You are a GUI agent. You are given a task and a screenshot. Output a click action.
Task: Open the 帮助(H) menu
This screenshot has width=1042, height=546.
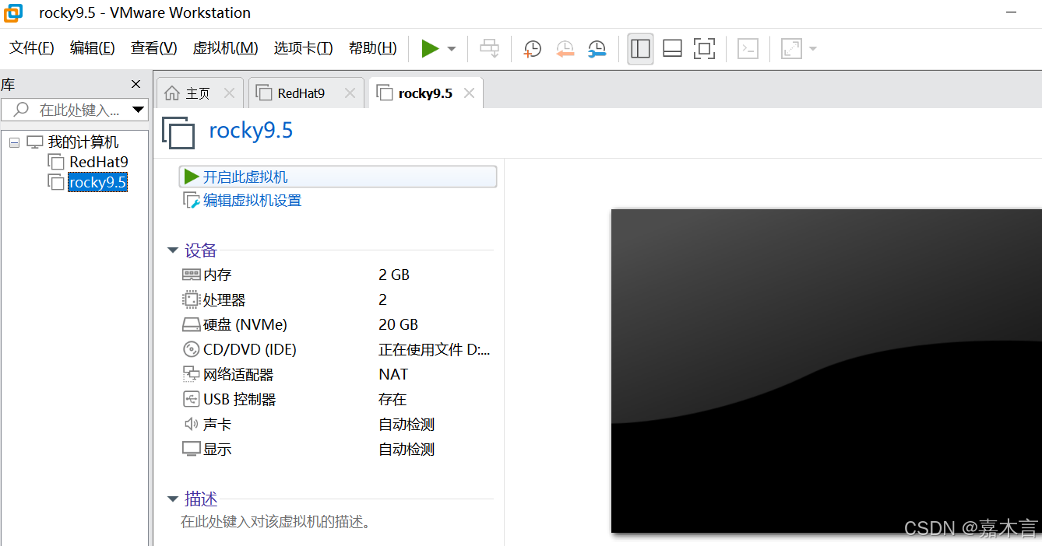pyautogui.click(x=373, y=48)
